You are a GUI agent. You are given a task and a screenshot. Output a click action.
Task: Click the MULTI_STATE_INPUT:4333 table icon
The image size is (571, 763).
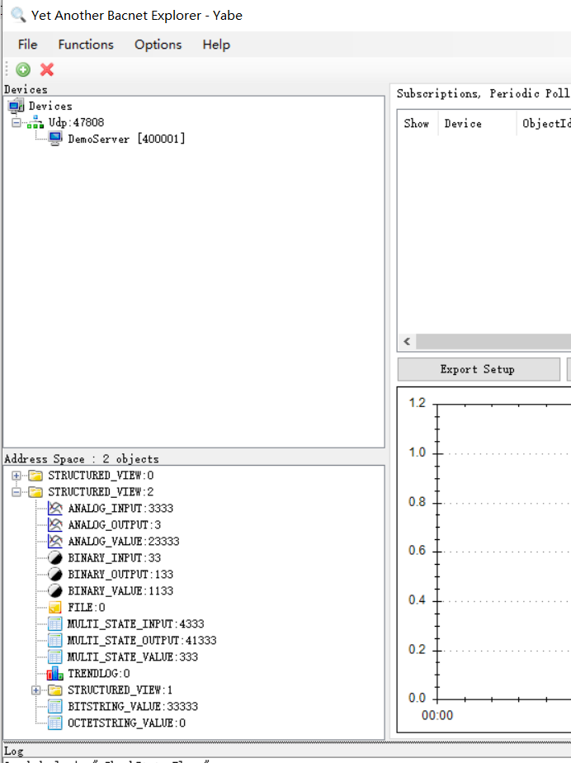click(x=55, y=624)
